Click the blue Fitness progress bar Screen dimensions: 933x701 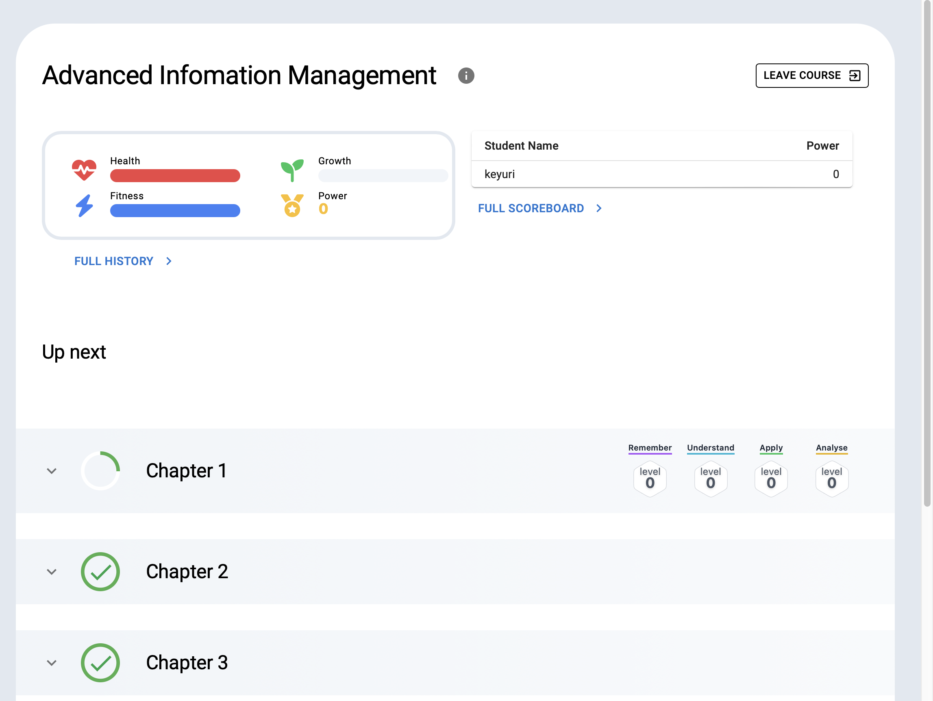[175, 211]
